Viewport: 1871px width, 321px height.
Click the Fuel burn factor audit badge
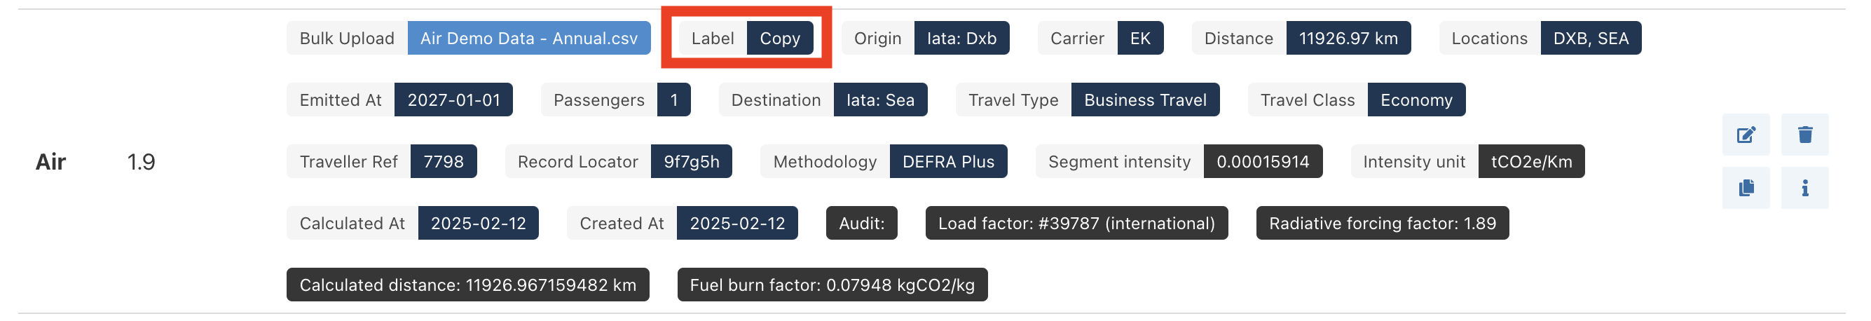(x=832, y=285)
